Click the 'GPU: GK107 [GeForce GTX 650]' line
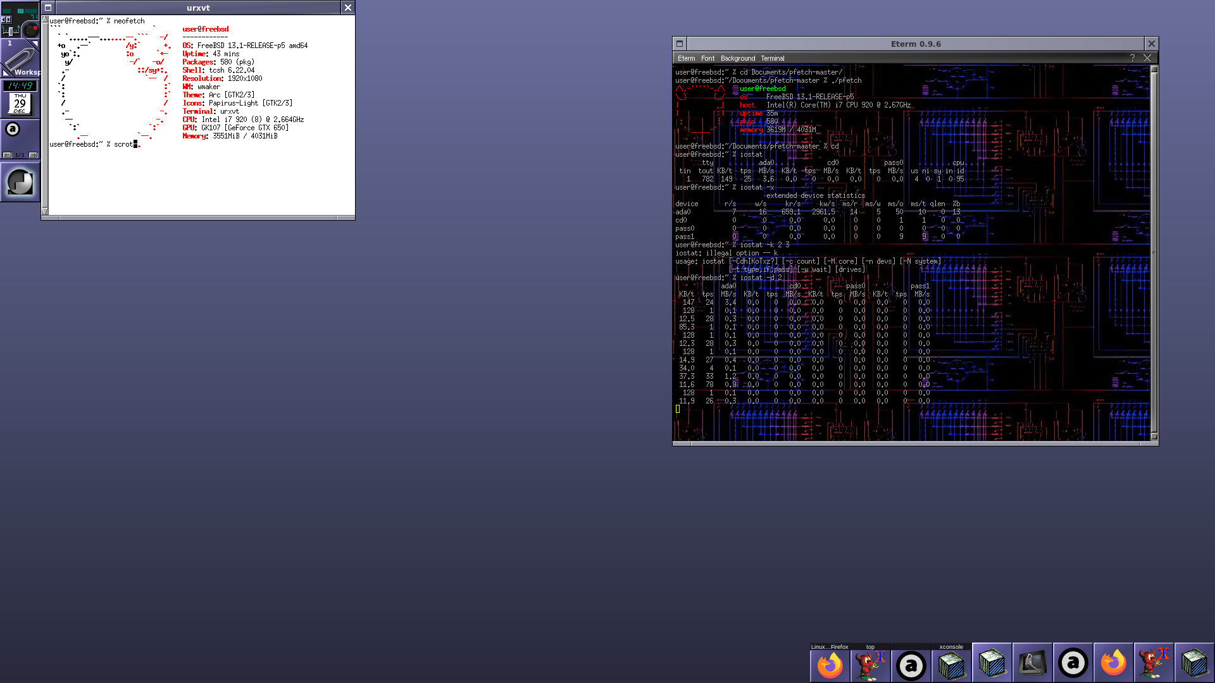The width and height of the screenshot is (1215, 683). [x=235, y=128]
